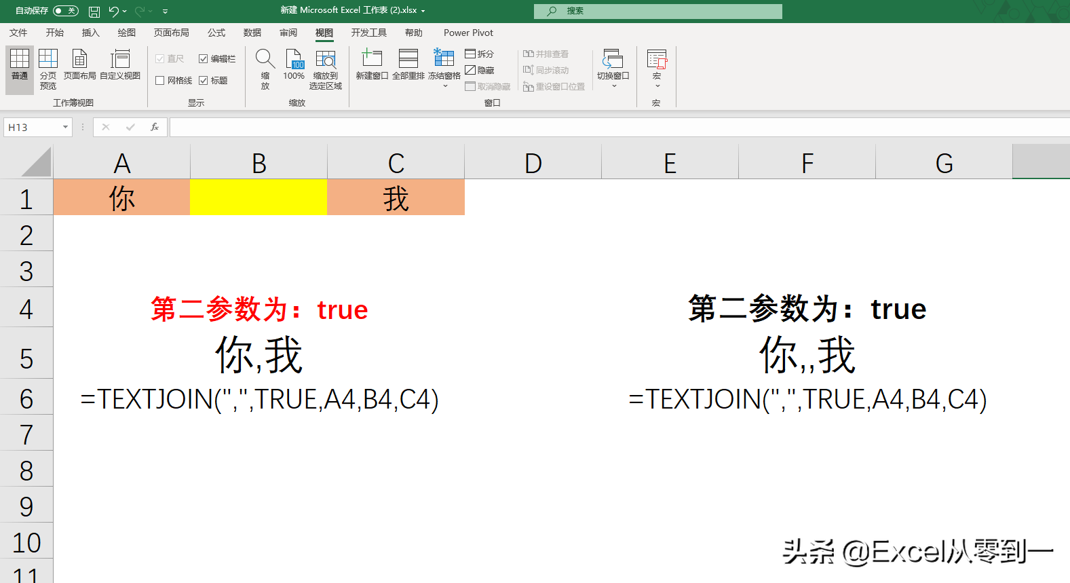Open Page Break Preview view
The height and width of the screenshot is (583, 1070).
[x=48, y=69]
